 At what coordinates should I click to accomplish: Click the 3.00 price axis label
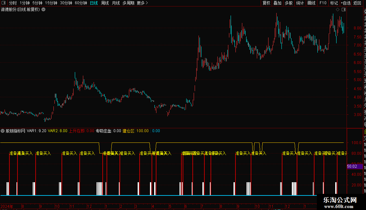coord(357,115)
